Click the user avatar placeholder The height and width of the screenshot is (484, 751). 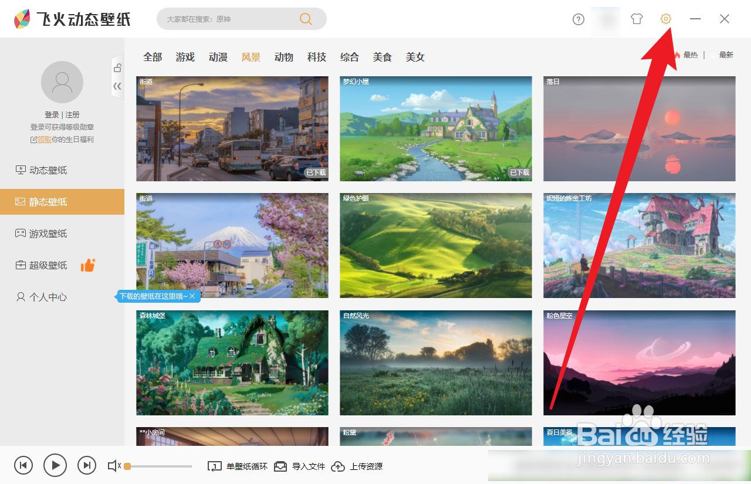tap(62, 82)
